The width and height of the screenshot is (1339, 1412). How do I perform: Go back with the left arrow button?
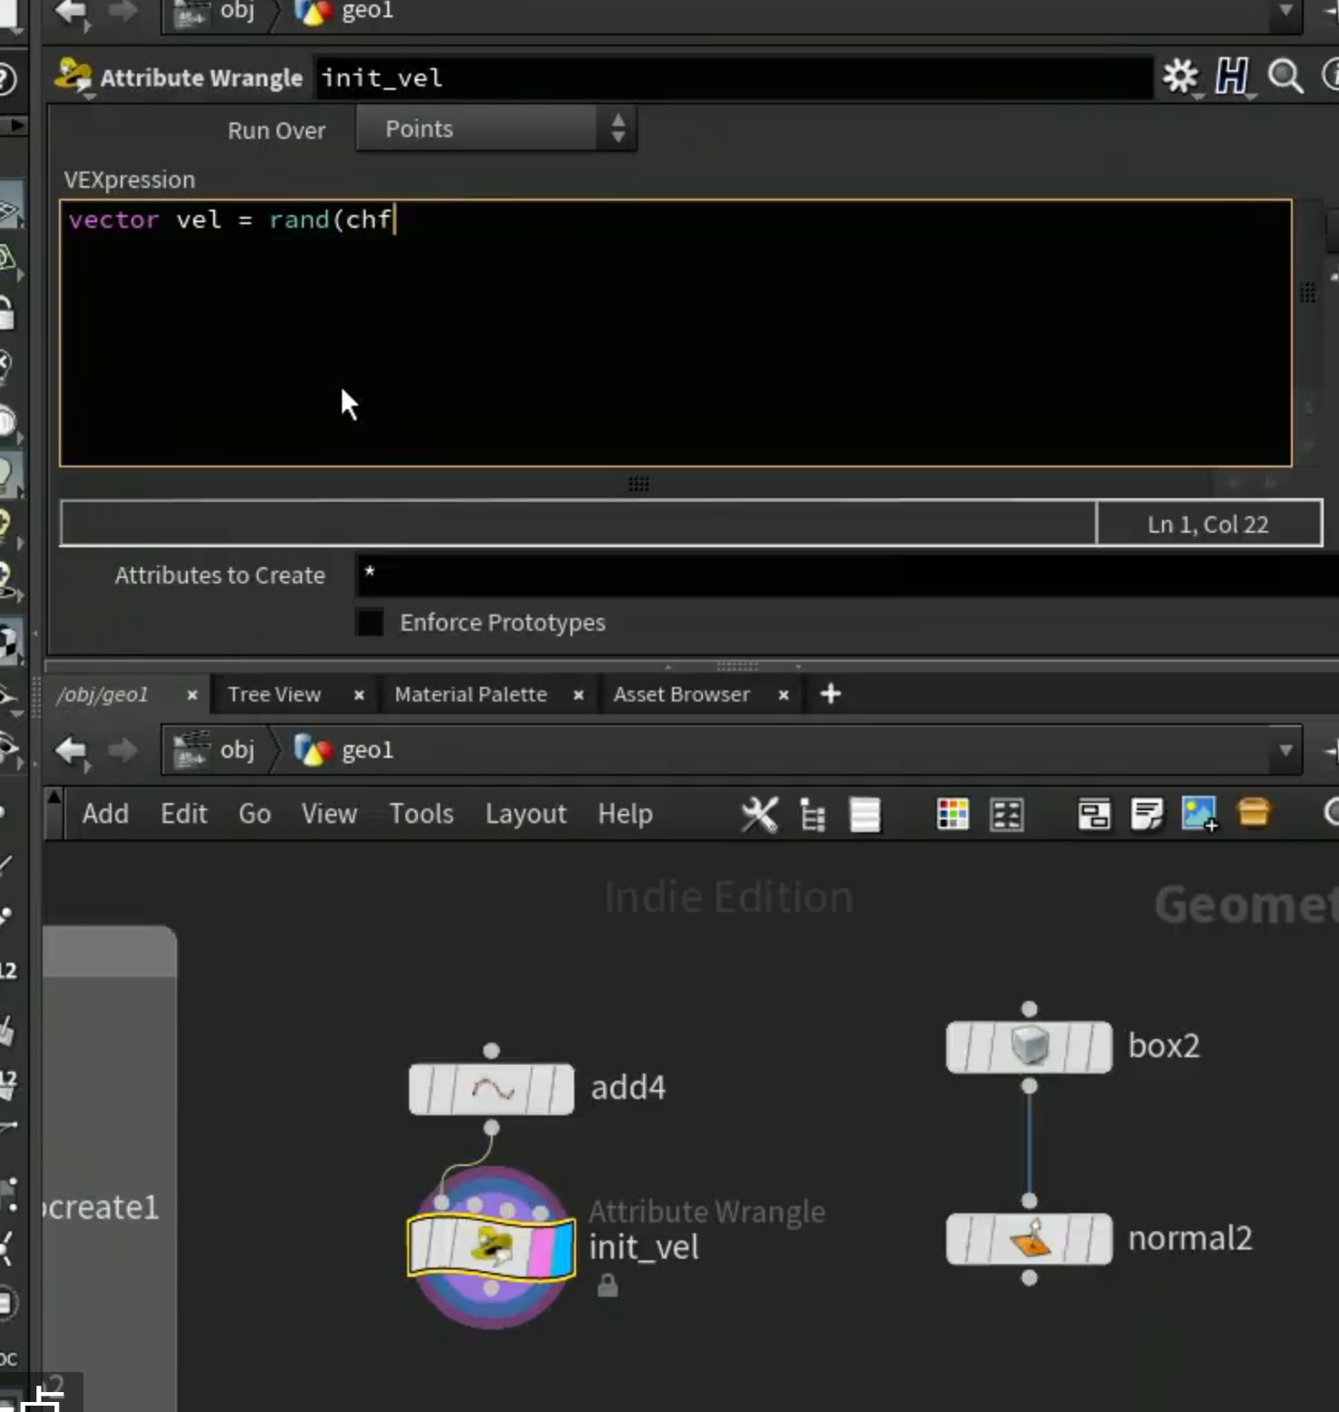(71, 750)
